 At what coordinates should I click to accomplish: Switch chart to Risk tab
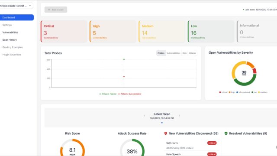(x=184, y=53)
